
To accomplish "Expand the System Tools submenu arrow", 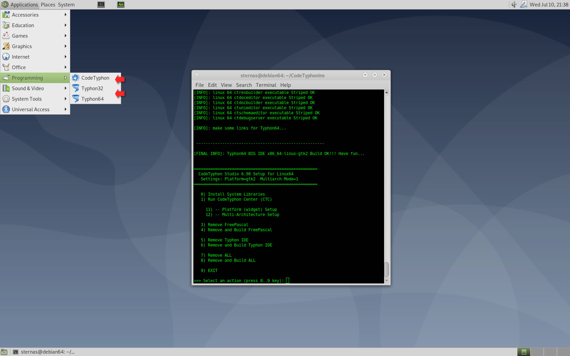I will [x=65, y=99].
